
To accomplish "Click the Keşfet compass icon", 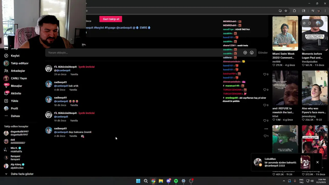I will (x=6, y=56).
